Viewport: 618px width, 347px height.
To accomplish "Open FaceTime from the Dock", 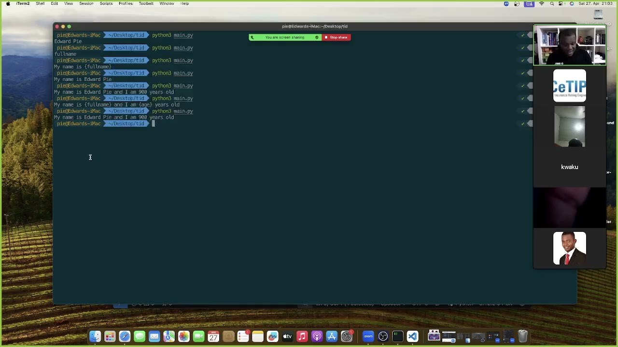I will pos(198,336).
